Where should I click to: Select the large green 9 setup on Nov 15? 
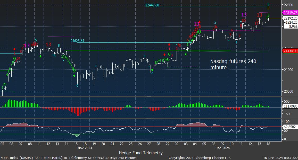coord(74,71)
